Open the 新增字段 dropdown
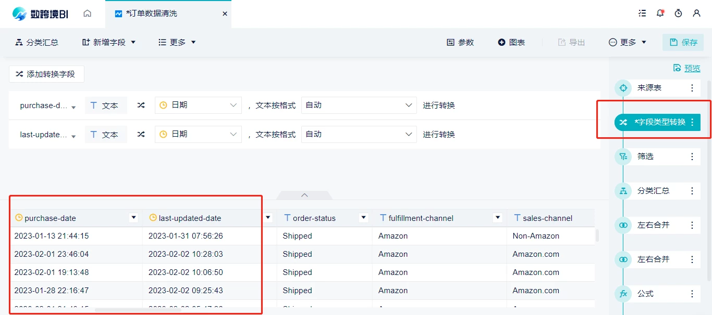Image resolution: width=712 pixels, height=315 pixels. tap(109, 43)
